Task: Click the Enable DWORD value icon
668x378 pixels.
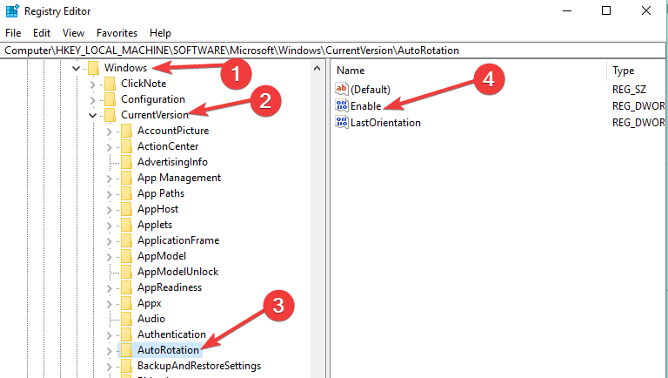Action: pos(342,105)
